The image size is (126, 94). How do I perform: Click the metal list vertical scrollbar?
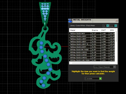pyautogui.click(x=116, y=36)
